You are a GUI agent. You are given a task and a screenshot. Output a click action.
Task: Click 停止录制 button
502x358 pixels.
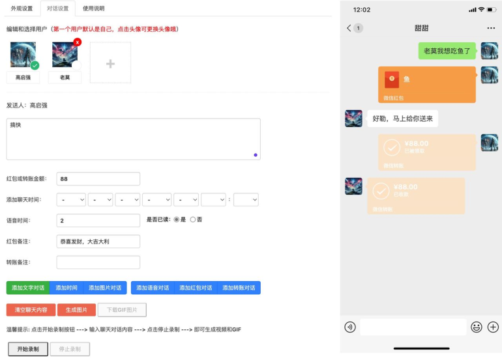(70, 349)
